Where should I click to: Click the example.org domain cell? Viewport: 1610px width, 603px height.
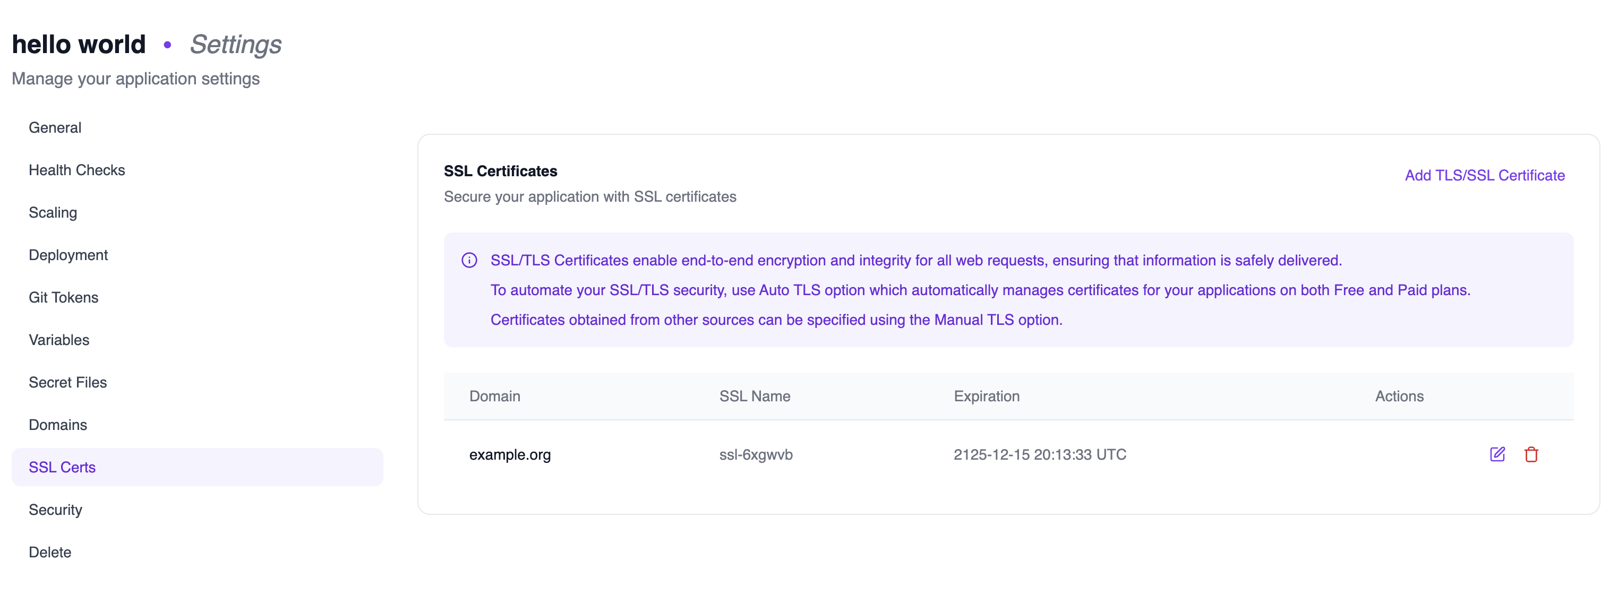pos(509,455)
